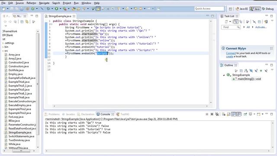Click the Sort alphabetically icon in Outline

click(x=246, y=71)
